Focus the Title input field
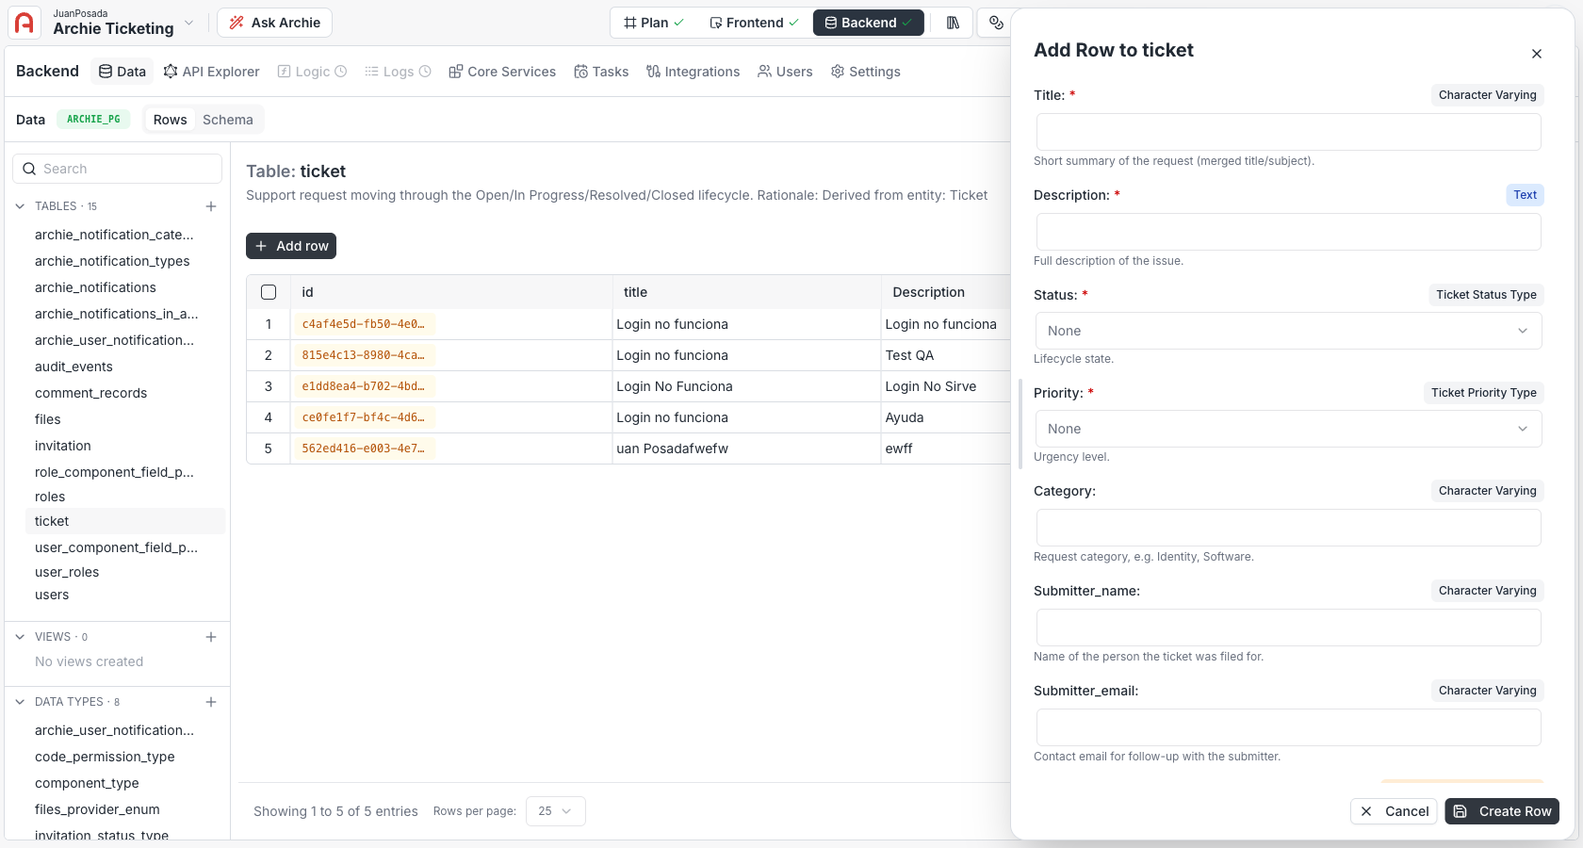This screenshot has width=1583, height=848. pos(1288,132)
